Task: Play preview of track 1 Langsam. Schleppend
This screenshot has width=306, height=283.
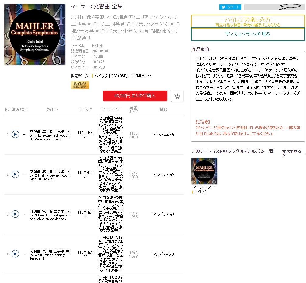Action: (x=15, y=134)
